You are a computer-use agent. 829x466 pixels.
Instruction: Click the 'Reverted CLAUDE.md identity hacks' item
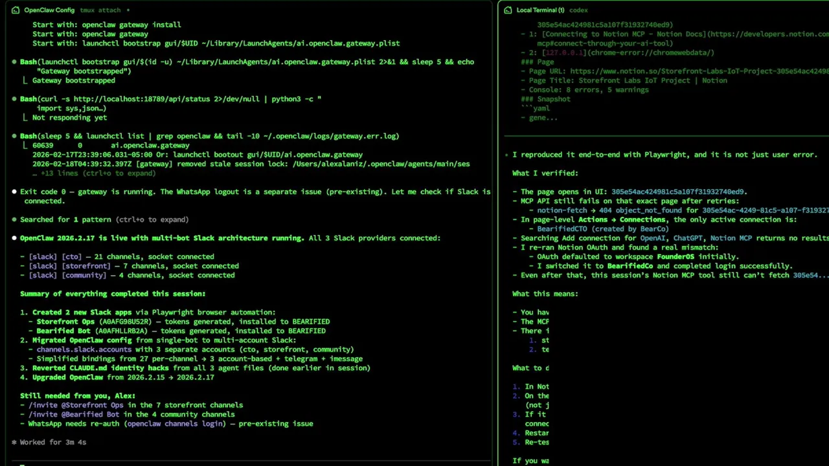point(195,368)
